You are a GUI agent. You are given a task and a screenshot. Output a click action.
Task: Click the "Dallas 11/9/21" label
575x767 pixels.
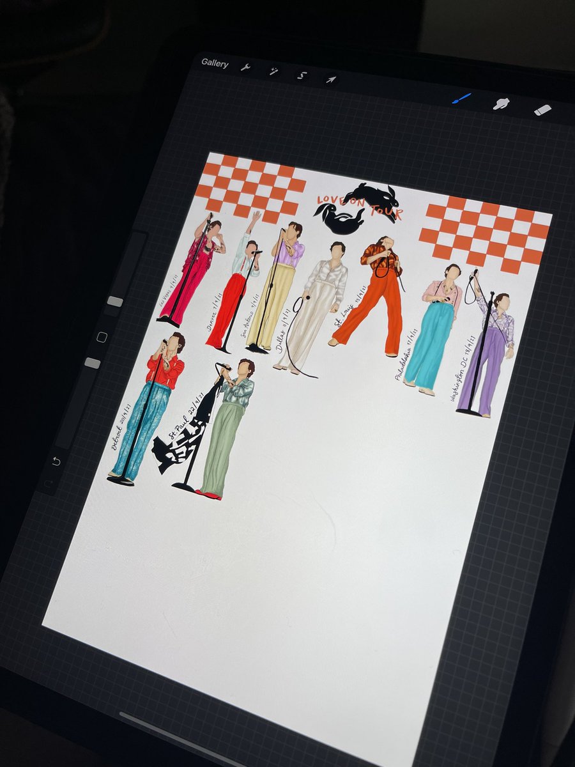tap(284, 330)
